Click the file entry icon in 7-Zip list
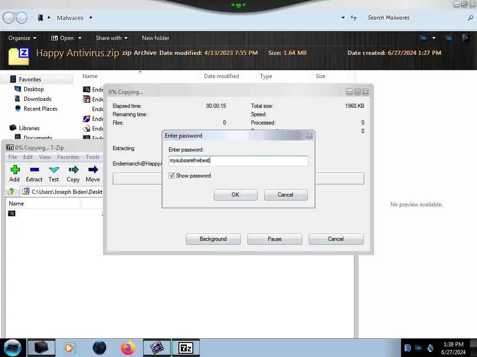Viewport: 477px width, 357px height. [x=12, y=213]
